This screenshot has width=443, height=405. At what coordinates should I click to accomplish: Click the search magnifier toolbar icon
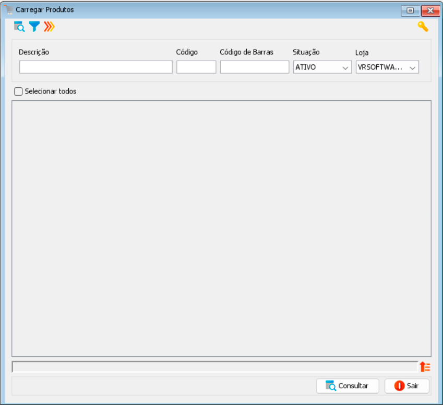click(x=19, y=27)
